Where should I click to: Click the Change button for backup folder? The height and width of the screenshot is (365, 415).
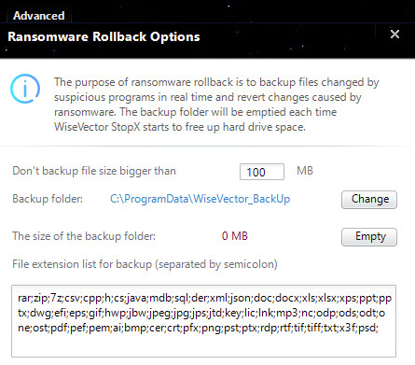click(369, 200)
